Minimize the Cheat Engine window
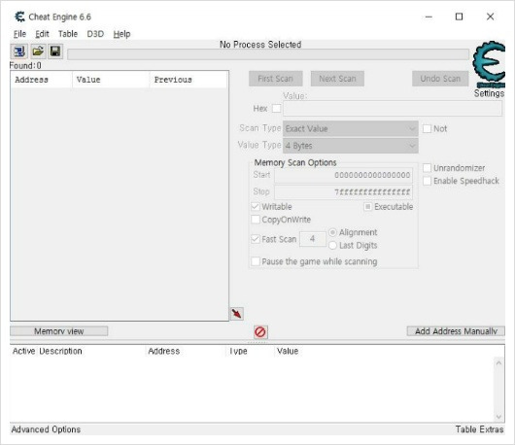 click(x=429, y=17)
